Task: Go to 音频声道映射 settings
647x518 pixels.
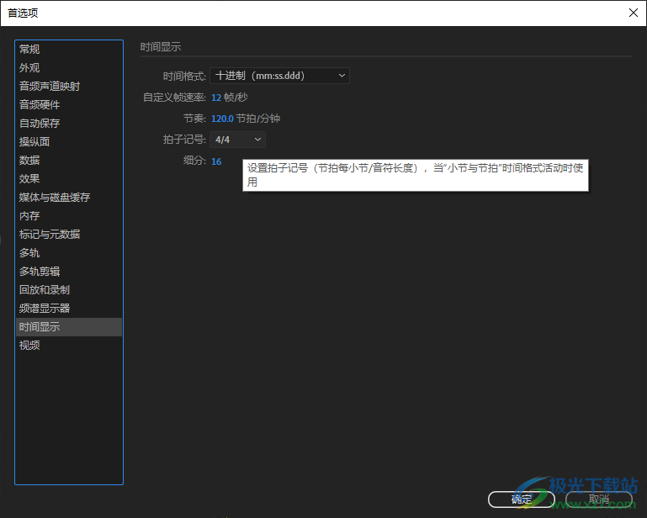Action: pyautogui.click(x=50, y=87)
